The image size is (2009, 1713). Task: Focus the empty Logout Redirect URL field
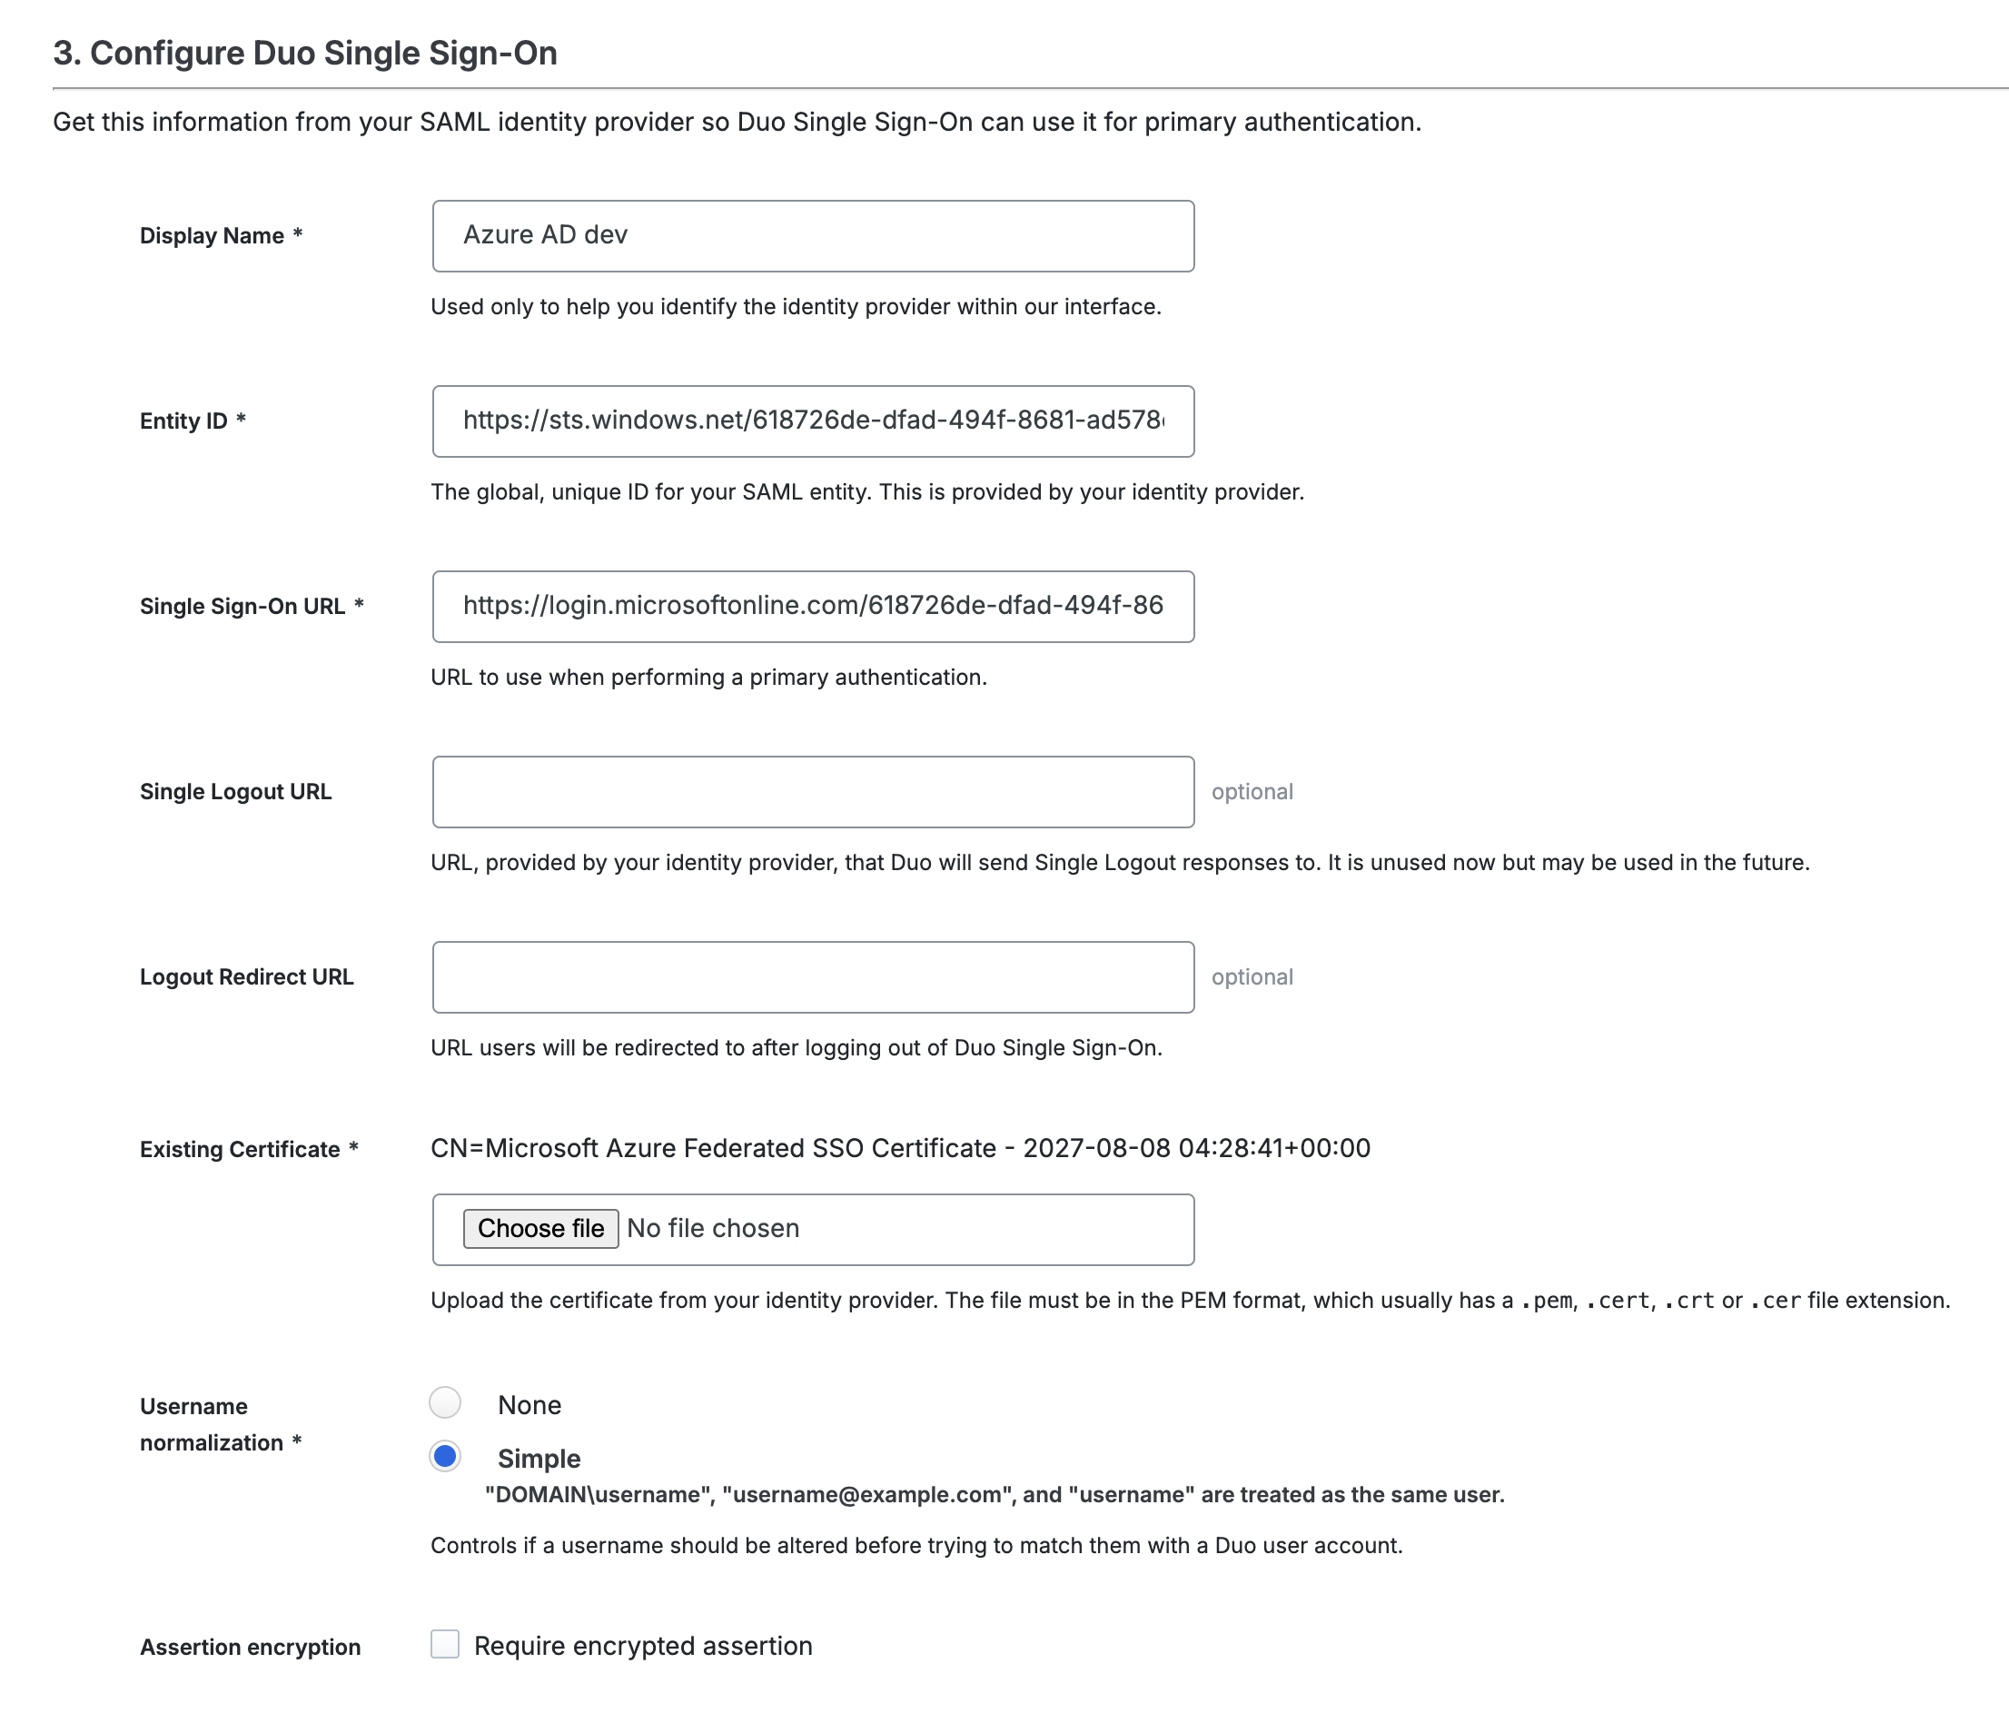[813, 976]
